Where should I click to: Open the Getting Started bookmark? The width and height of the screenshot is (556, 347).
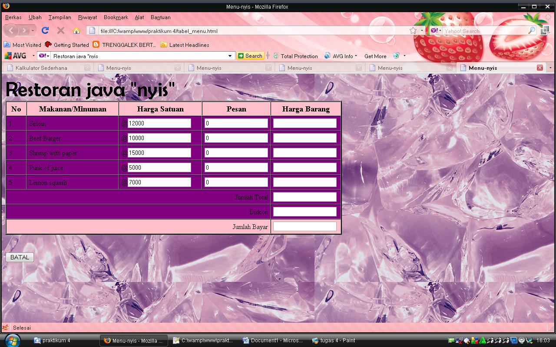67,45
